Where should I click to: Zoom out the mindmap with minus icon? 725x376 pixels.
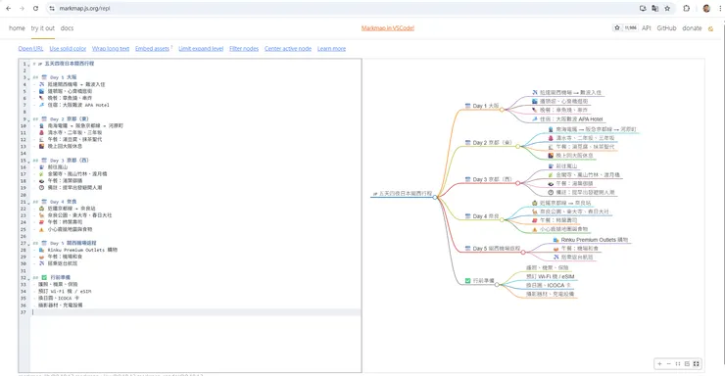point(668,364)
